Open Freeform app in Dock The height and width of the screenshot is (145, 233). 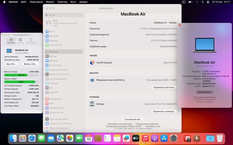point(126,138)
